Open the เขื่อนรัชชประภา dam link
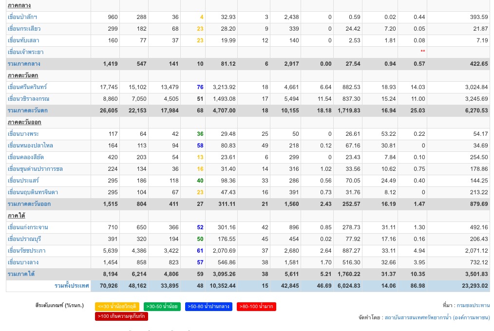Screen dimensions: 494x331 coord(26,251)
